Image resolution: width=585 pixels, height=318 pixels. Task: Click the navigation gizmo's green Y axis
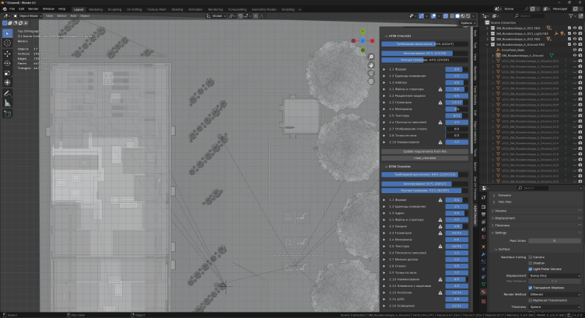361,33
